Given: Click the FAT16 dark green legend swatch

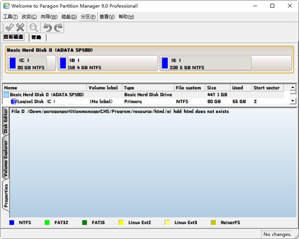Looking at the screenshot, I should pyautogui.click(x=85, y=223).
